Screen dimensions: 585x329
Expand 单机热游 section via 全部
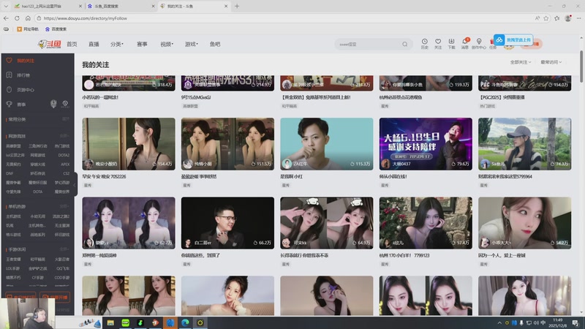pos(64,206)
